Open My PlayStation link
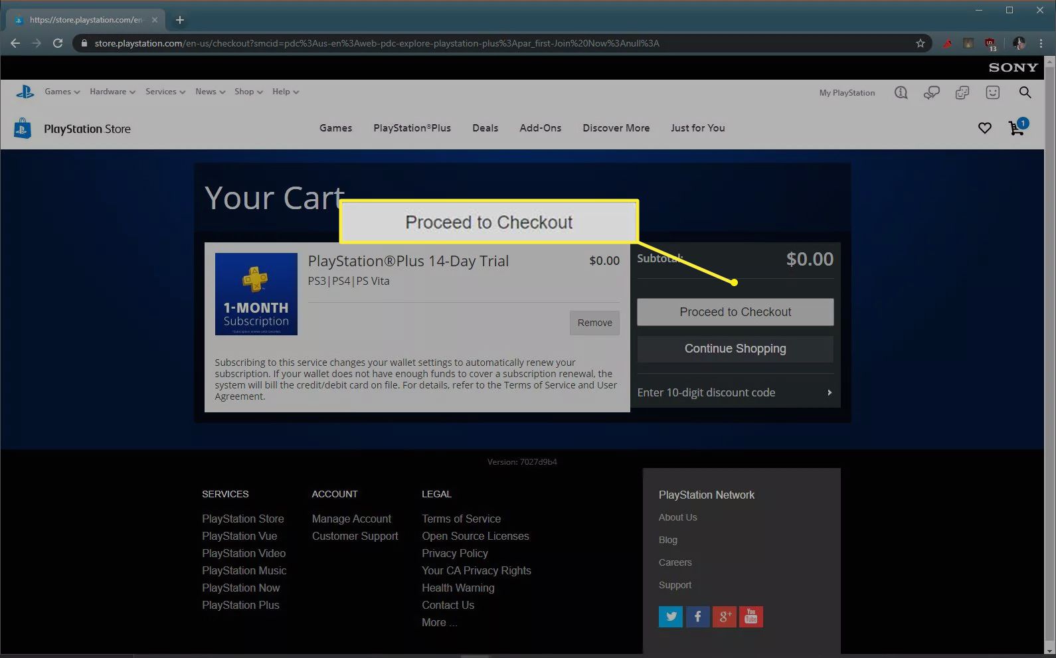1056x658 pixels. [x=847, y=93]
